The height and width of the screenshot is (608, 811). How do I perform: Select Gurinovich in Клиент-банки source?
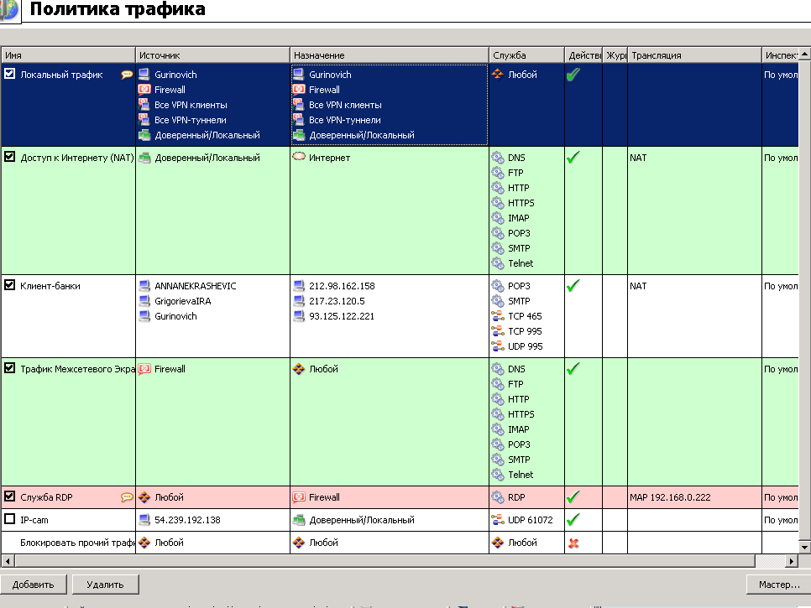click(175, 315)
